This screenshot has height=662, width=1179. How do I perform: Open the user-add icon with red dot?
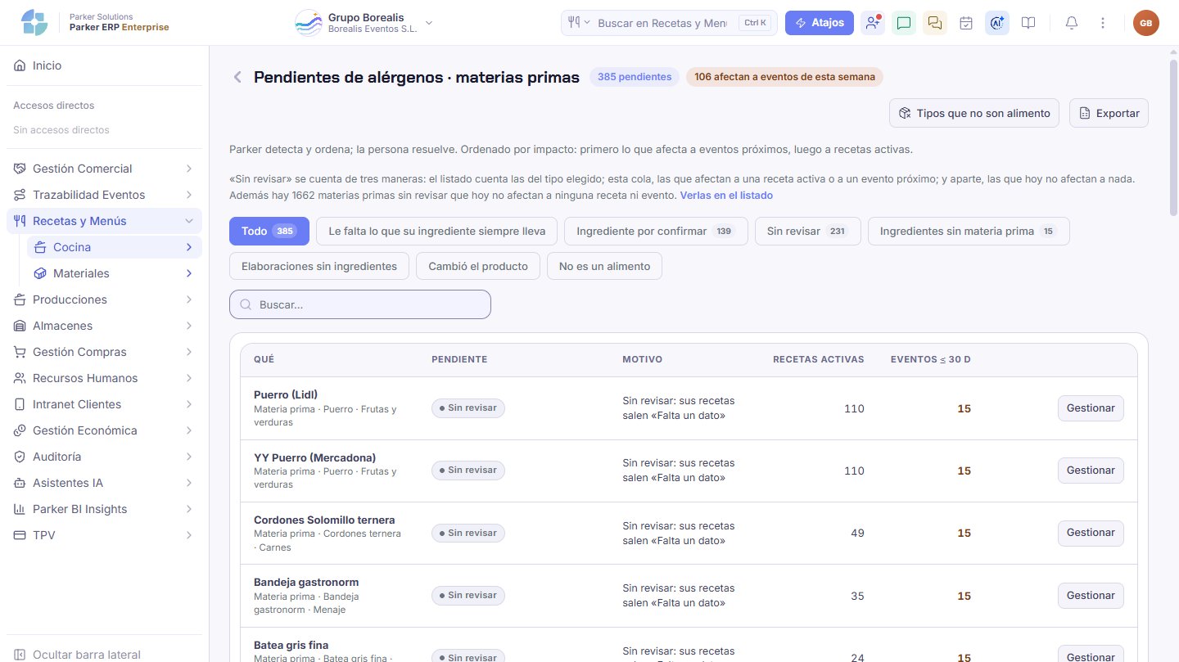pos(873,23)
